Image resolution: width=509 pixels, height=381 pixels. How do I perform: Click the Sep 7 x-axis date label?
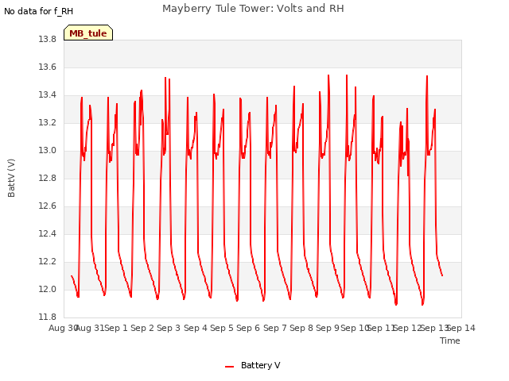click(x=275, y=328)
